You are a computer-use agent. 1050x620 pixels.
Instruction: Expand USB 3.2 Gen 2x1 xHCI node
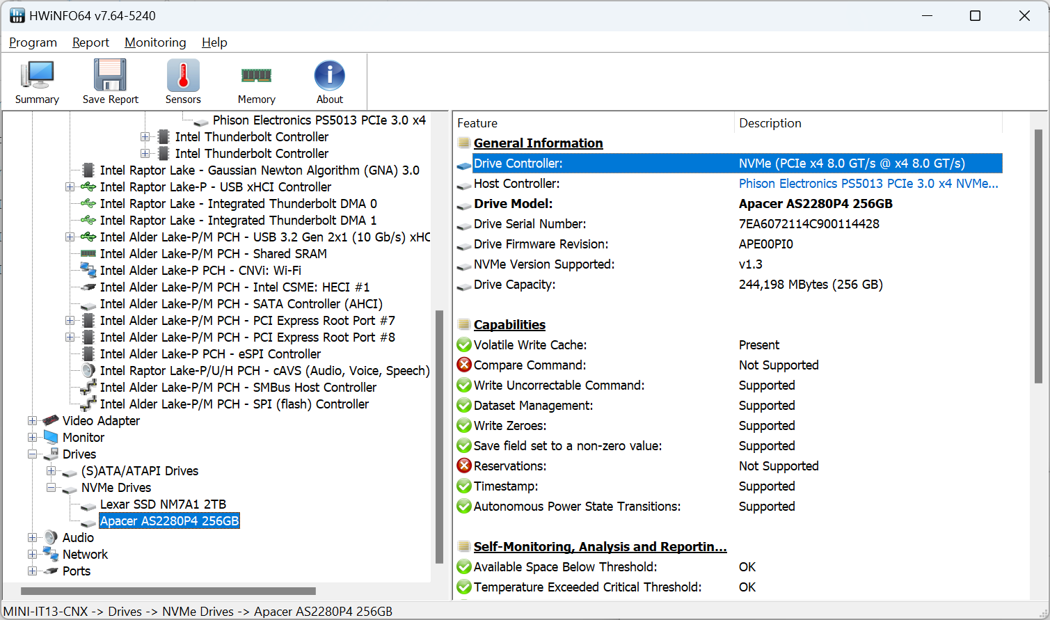(70, 237)
